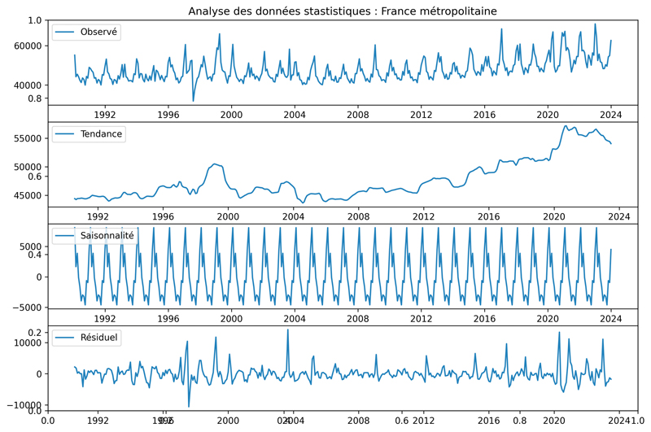Click the −5000 tick in Saisonnalité panel
The image size is (651, 432).
tap(28, 308)
